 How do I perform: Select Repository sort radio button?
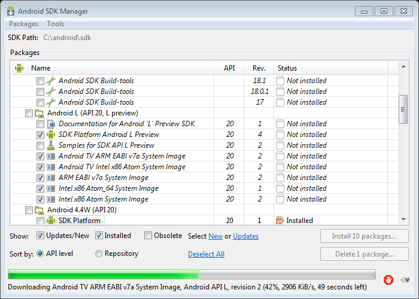tap(99, 254)
